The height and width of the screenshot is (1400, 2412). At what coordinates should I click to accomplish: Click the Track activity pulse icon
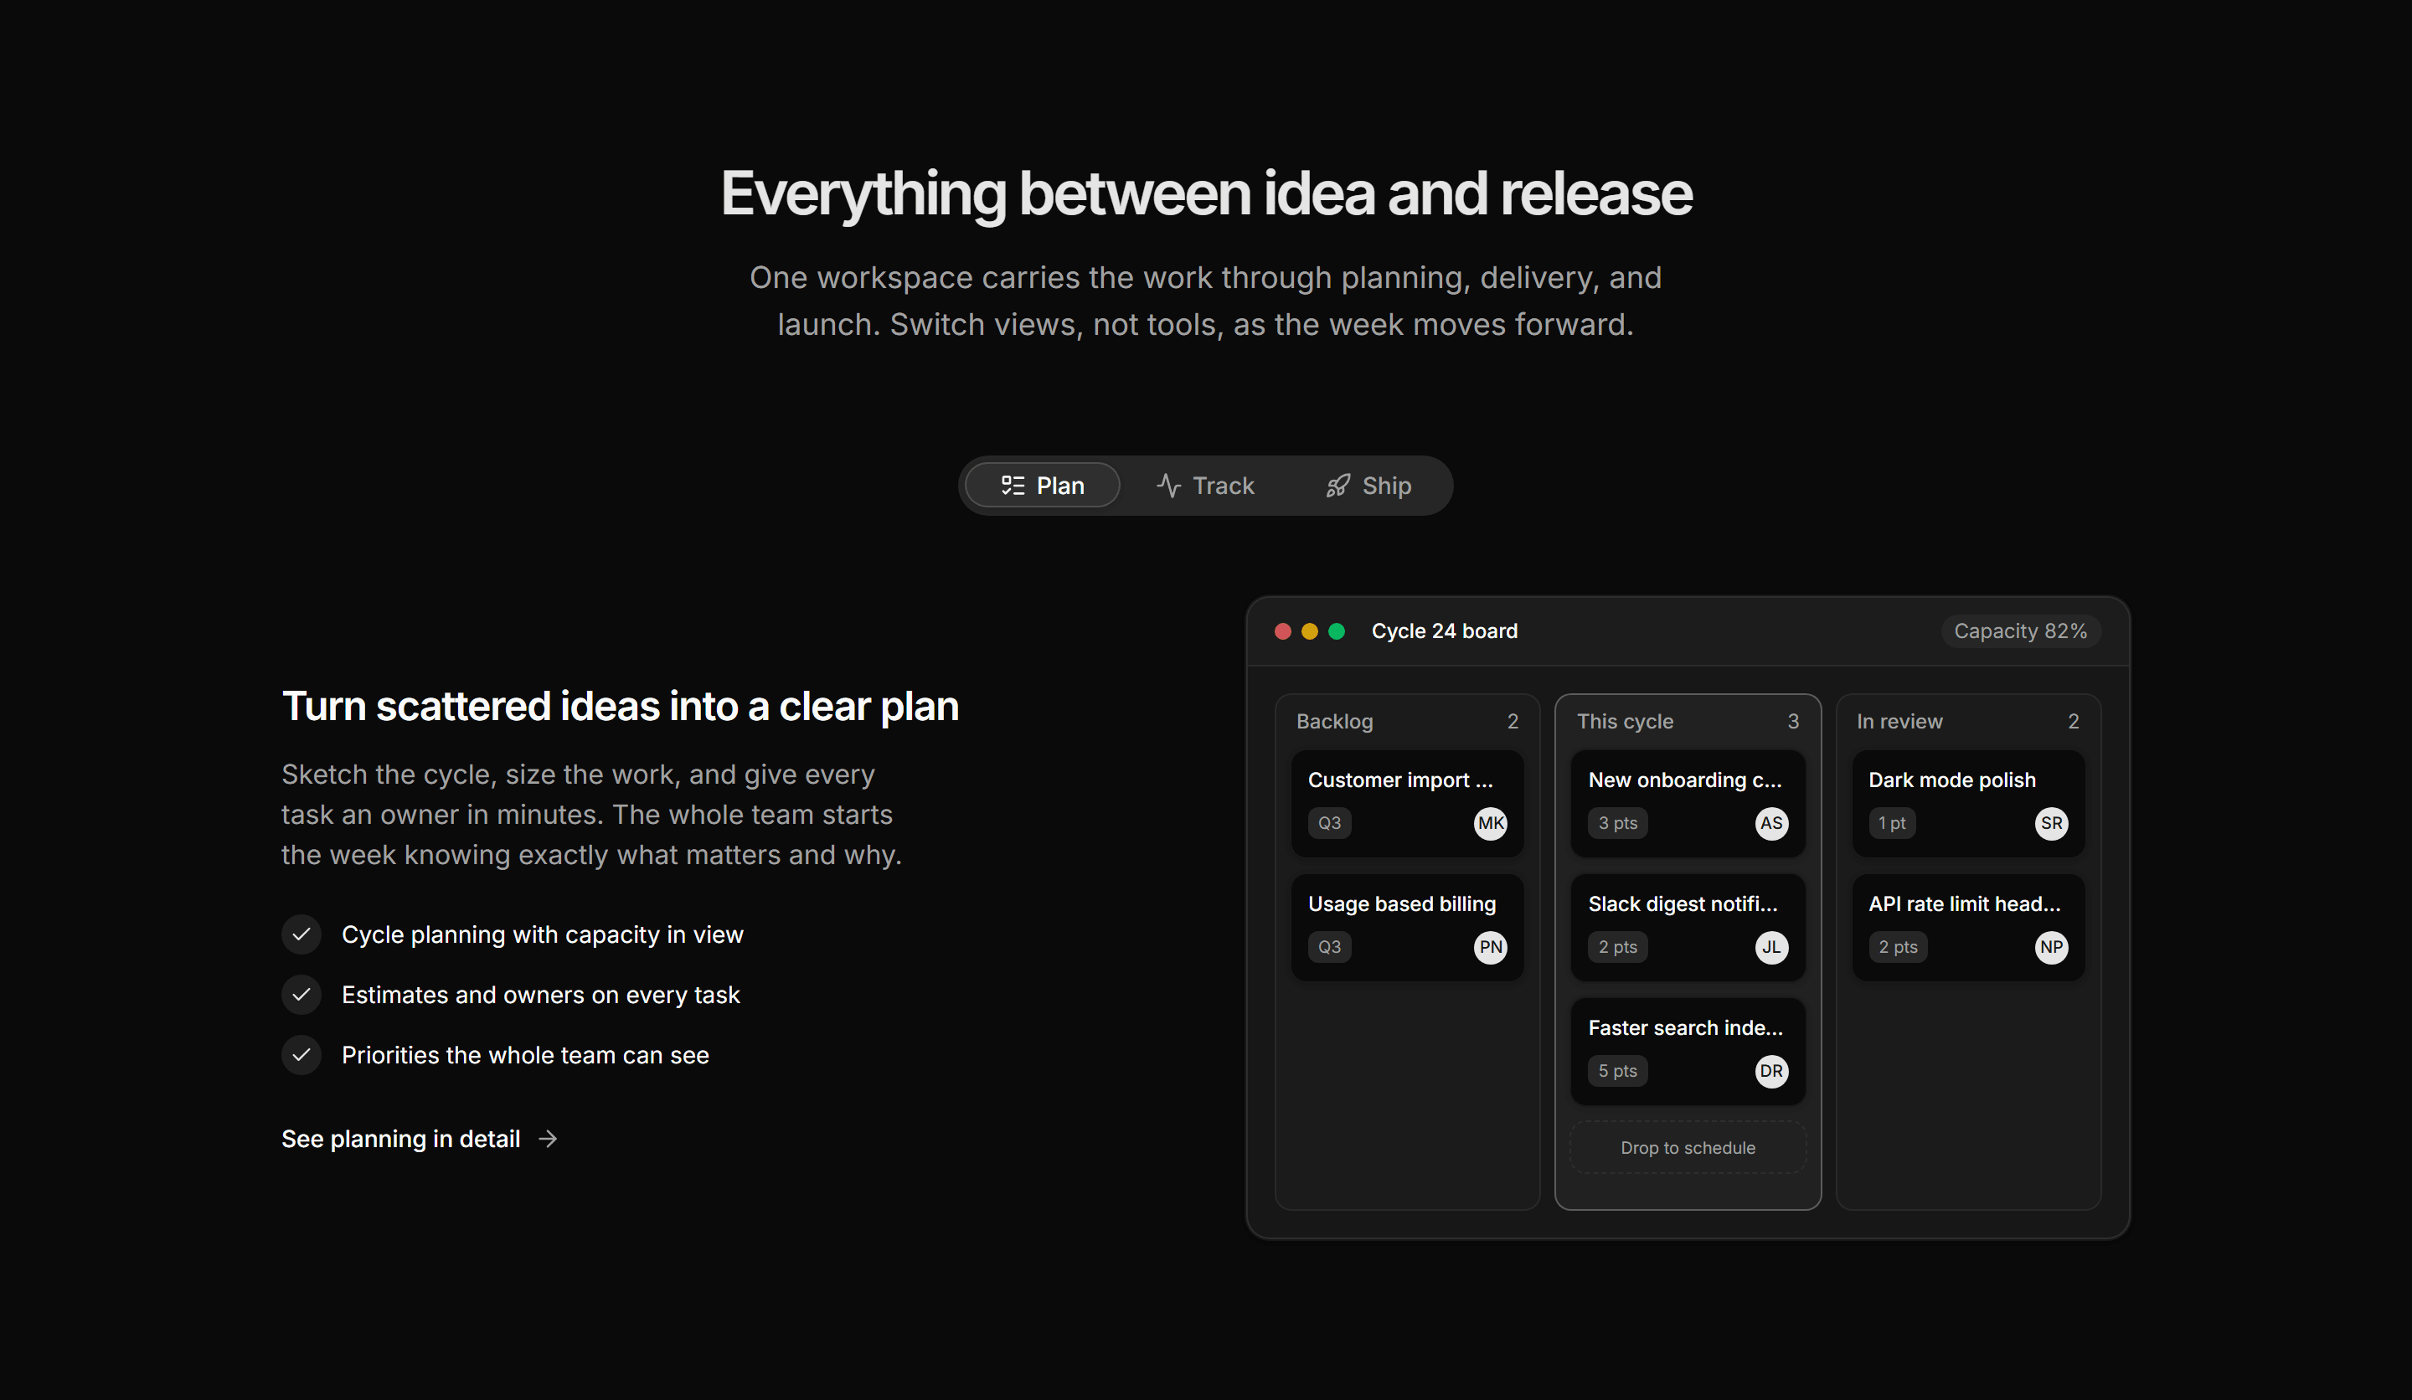pyautogui.click(x=1168, y=485)
